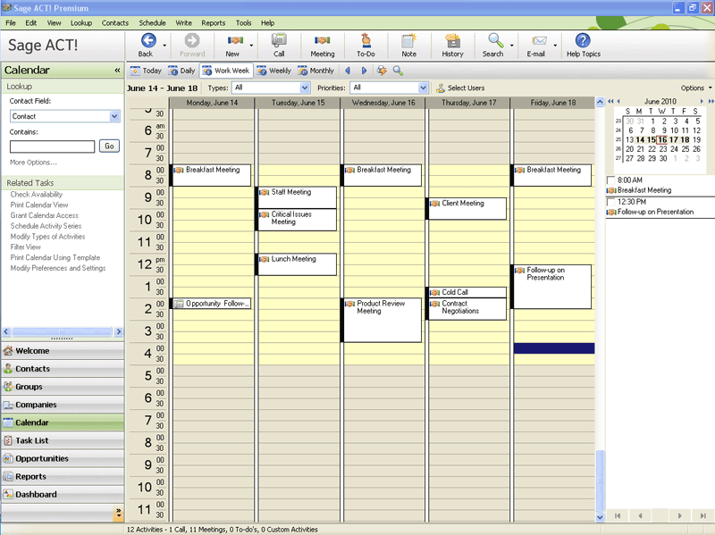Click the Call toolbar icon

(279, 45)
